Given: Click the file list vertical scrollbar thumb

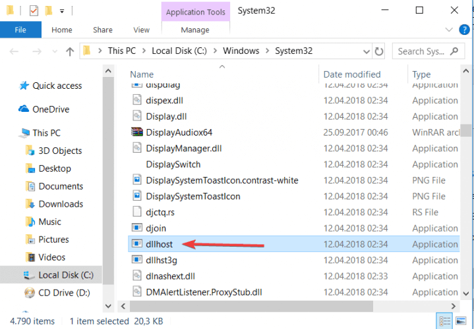Looking at the screenshot, I should point(466,130).
